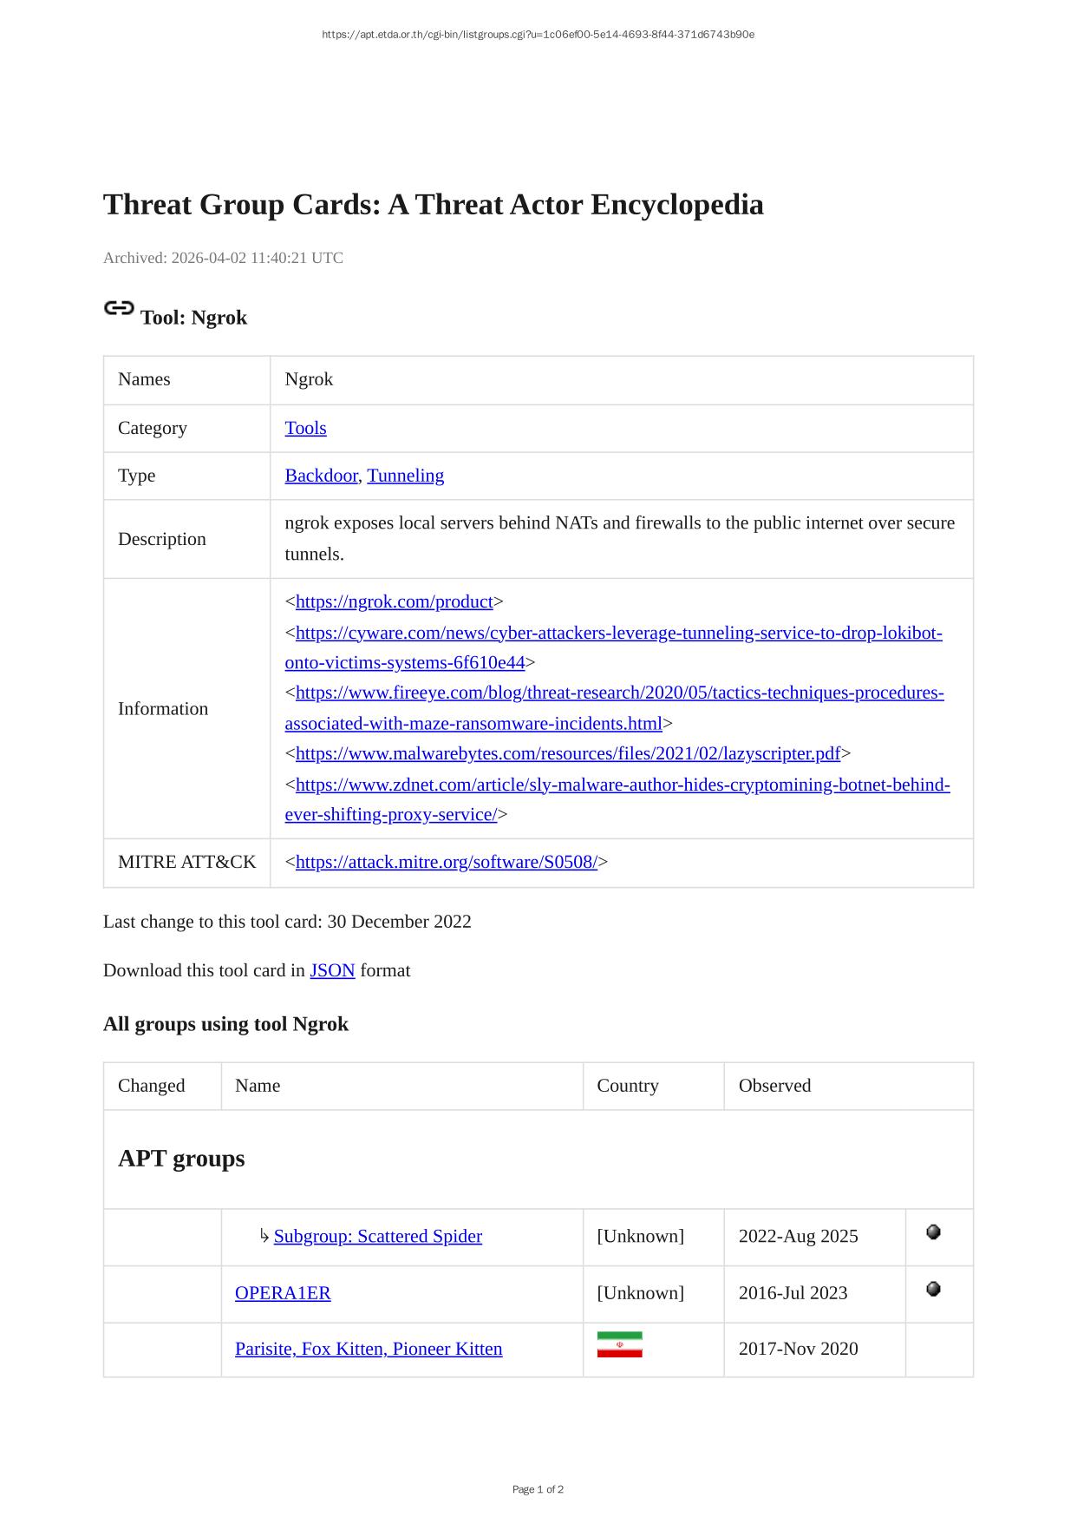This screenshot has height=1524, width=1077.
Task: Open the OPERA1ER group link
Action: click(x=283, y=1293)
